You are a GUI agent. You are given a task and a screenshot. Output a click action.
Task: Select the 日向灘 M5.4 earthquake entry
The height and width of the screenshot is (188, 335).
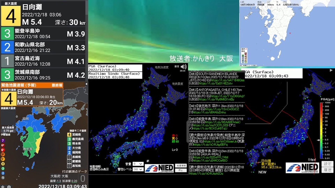43,13
